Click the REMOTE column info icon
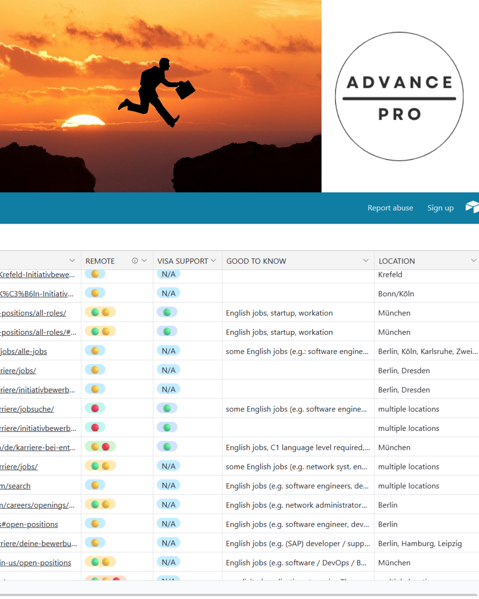 click(x=135, y=261)
